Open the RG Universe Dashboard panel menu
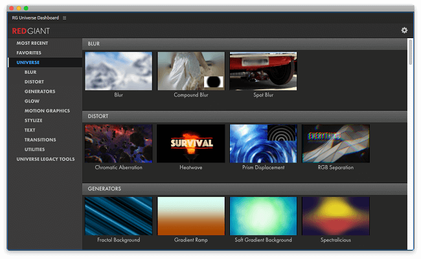This screenshot has width=421, height=259. point(64,17)
